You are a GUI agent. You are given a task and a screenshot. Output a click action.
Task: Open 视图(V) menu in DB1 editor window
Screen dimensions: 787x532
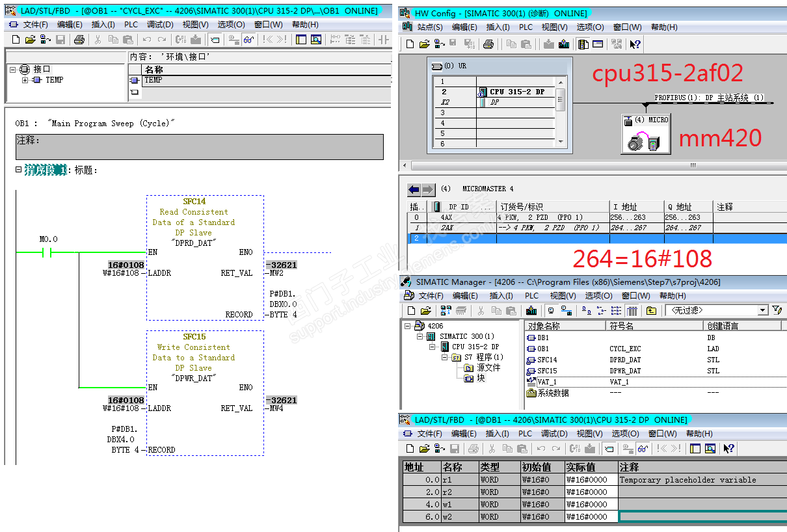click(x=589, y=434)
